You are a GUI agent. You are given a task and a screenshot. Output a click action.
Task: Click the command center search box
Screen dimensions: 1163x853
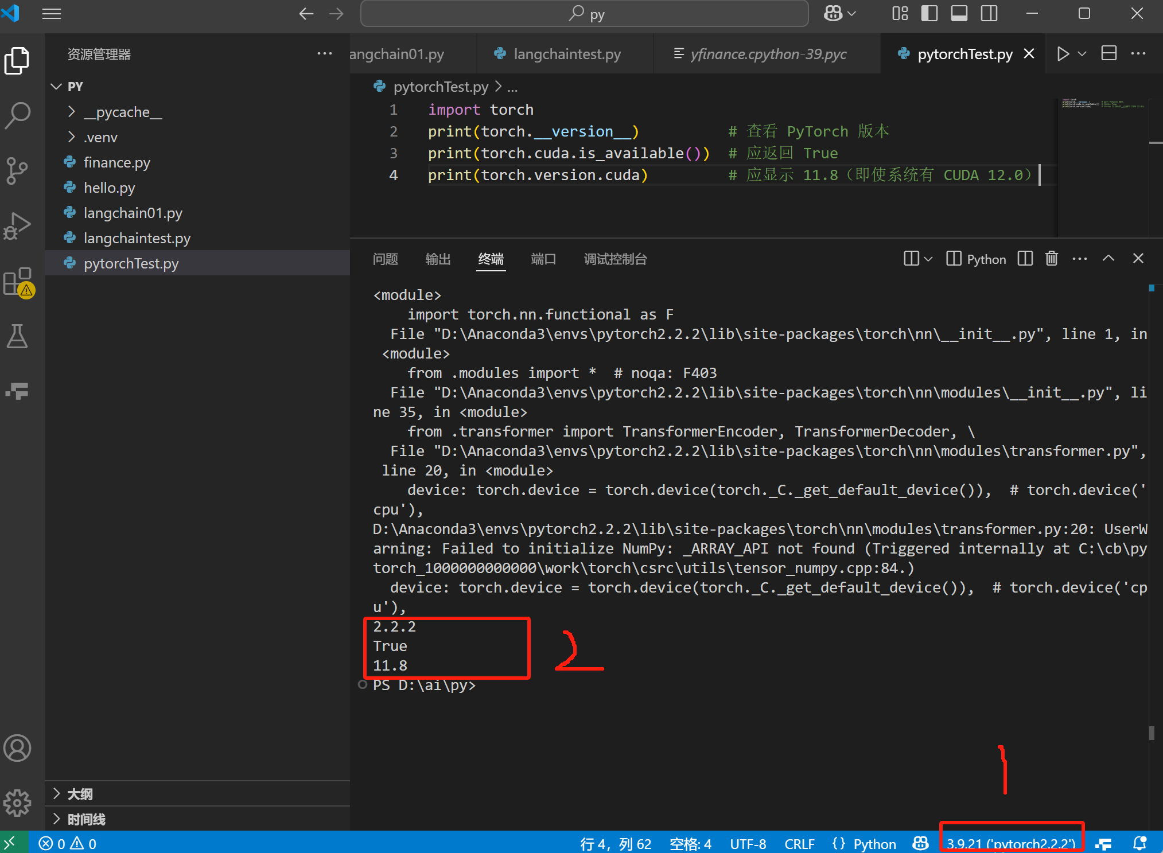pos(584,13)
